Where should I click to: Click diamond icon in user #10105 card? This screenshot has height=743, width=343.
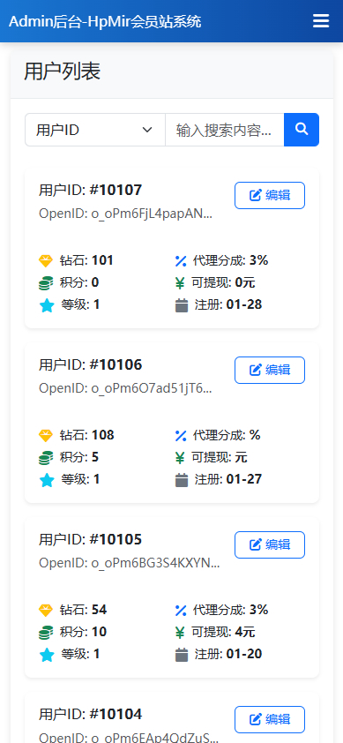pos(46,610)
